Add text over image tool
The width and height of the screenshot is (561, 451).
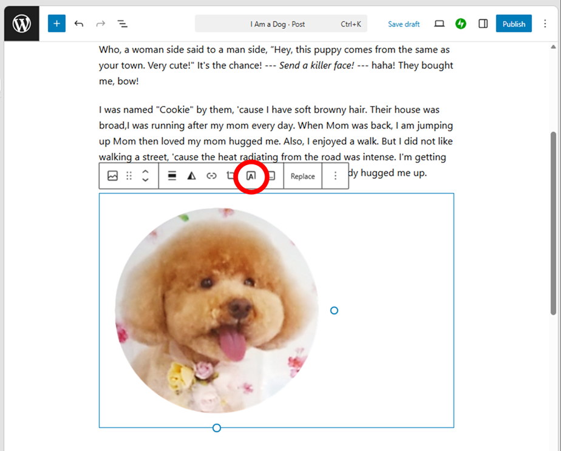[251, 176]
